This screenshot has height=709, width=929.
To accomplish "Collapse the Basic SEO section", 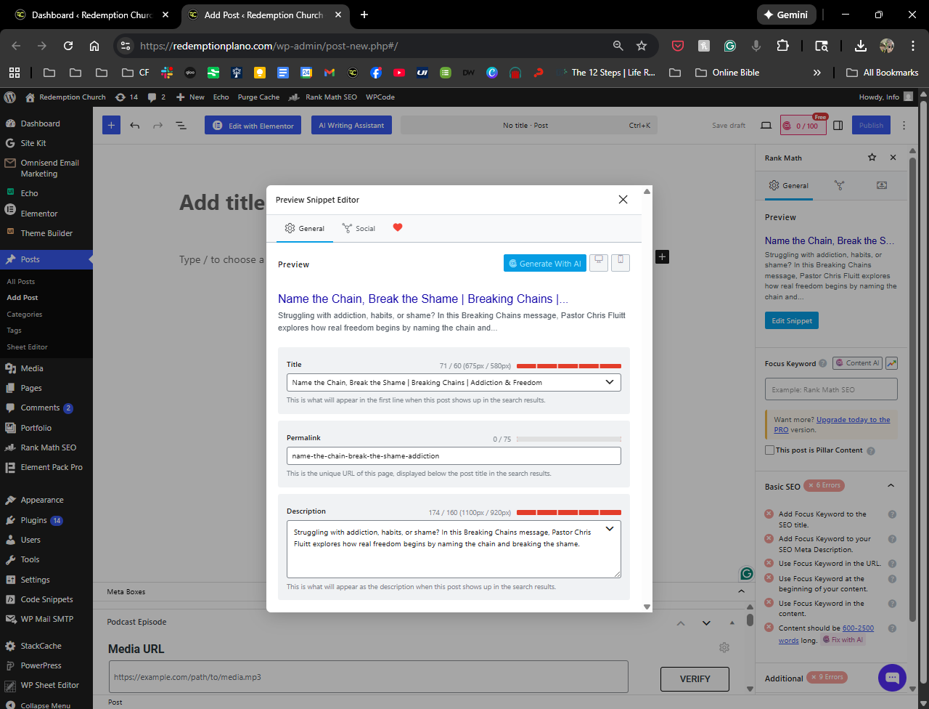I will 891,486.
